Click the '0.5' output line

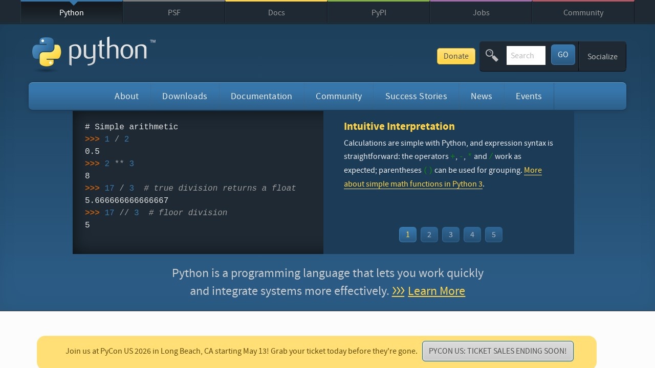pyautogui.click(x=92, y=151)
